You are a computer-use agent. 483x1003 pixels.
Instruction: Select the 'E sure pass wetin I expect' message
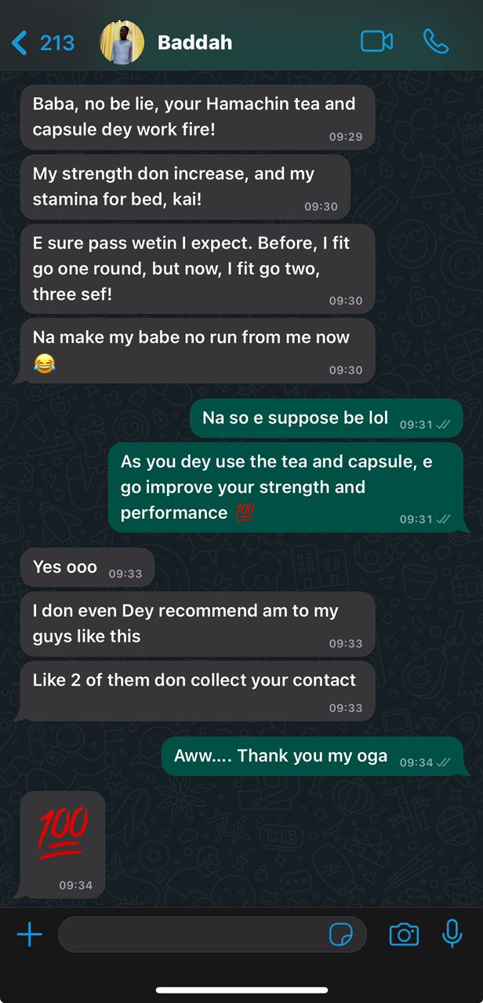(x=197, y=270)
